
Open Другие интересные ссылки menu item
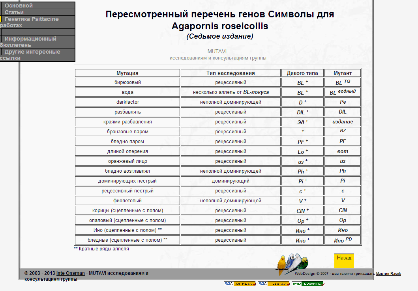[x=37, y=55]
